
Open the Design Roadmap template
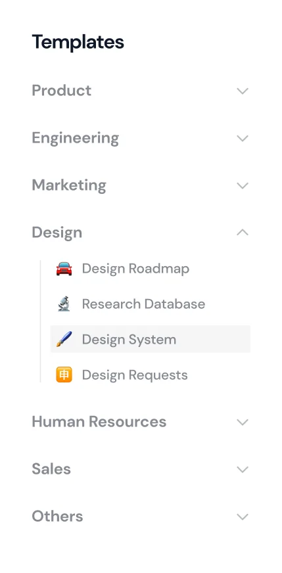click(151, 269)
